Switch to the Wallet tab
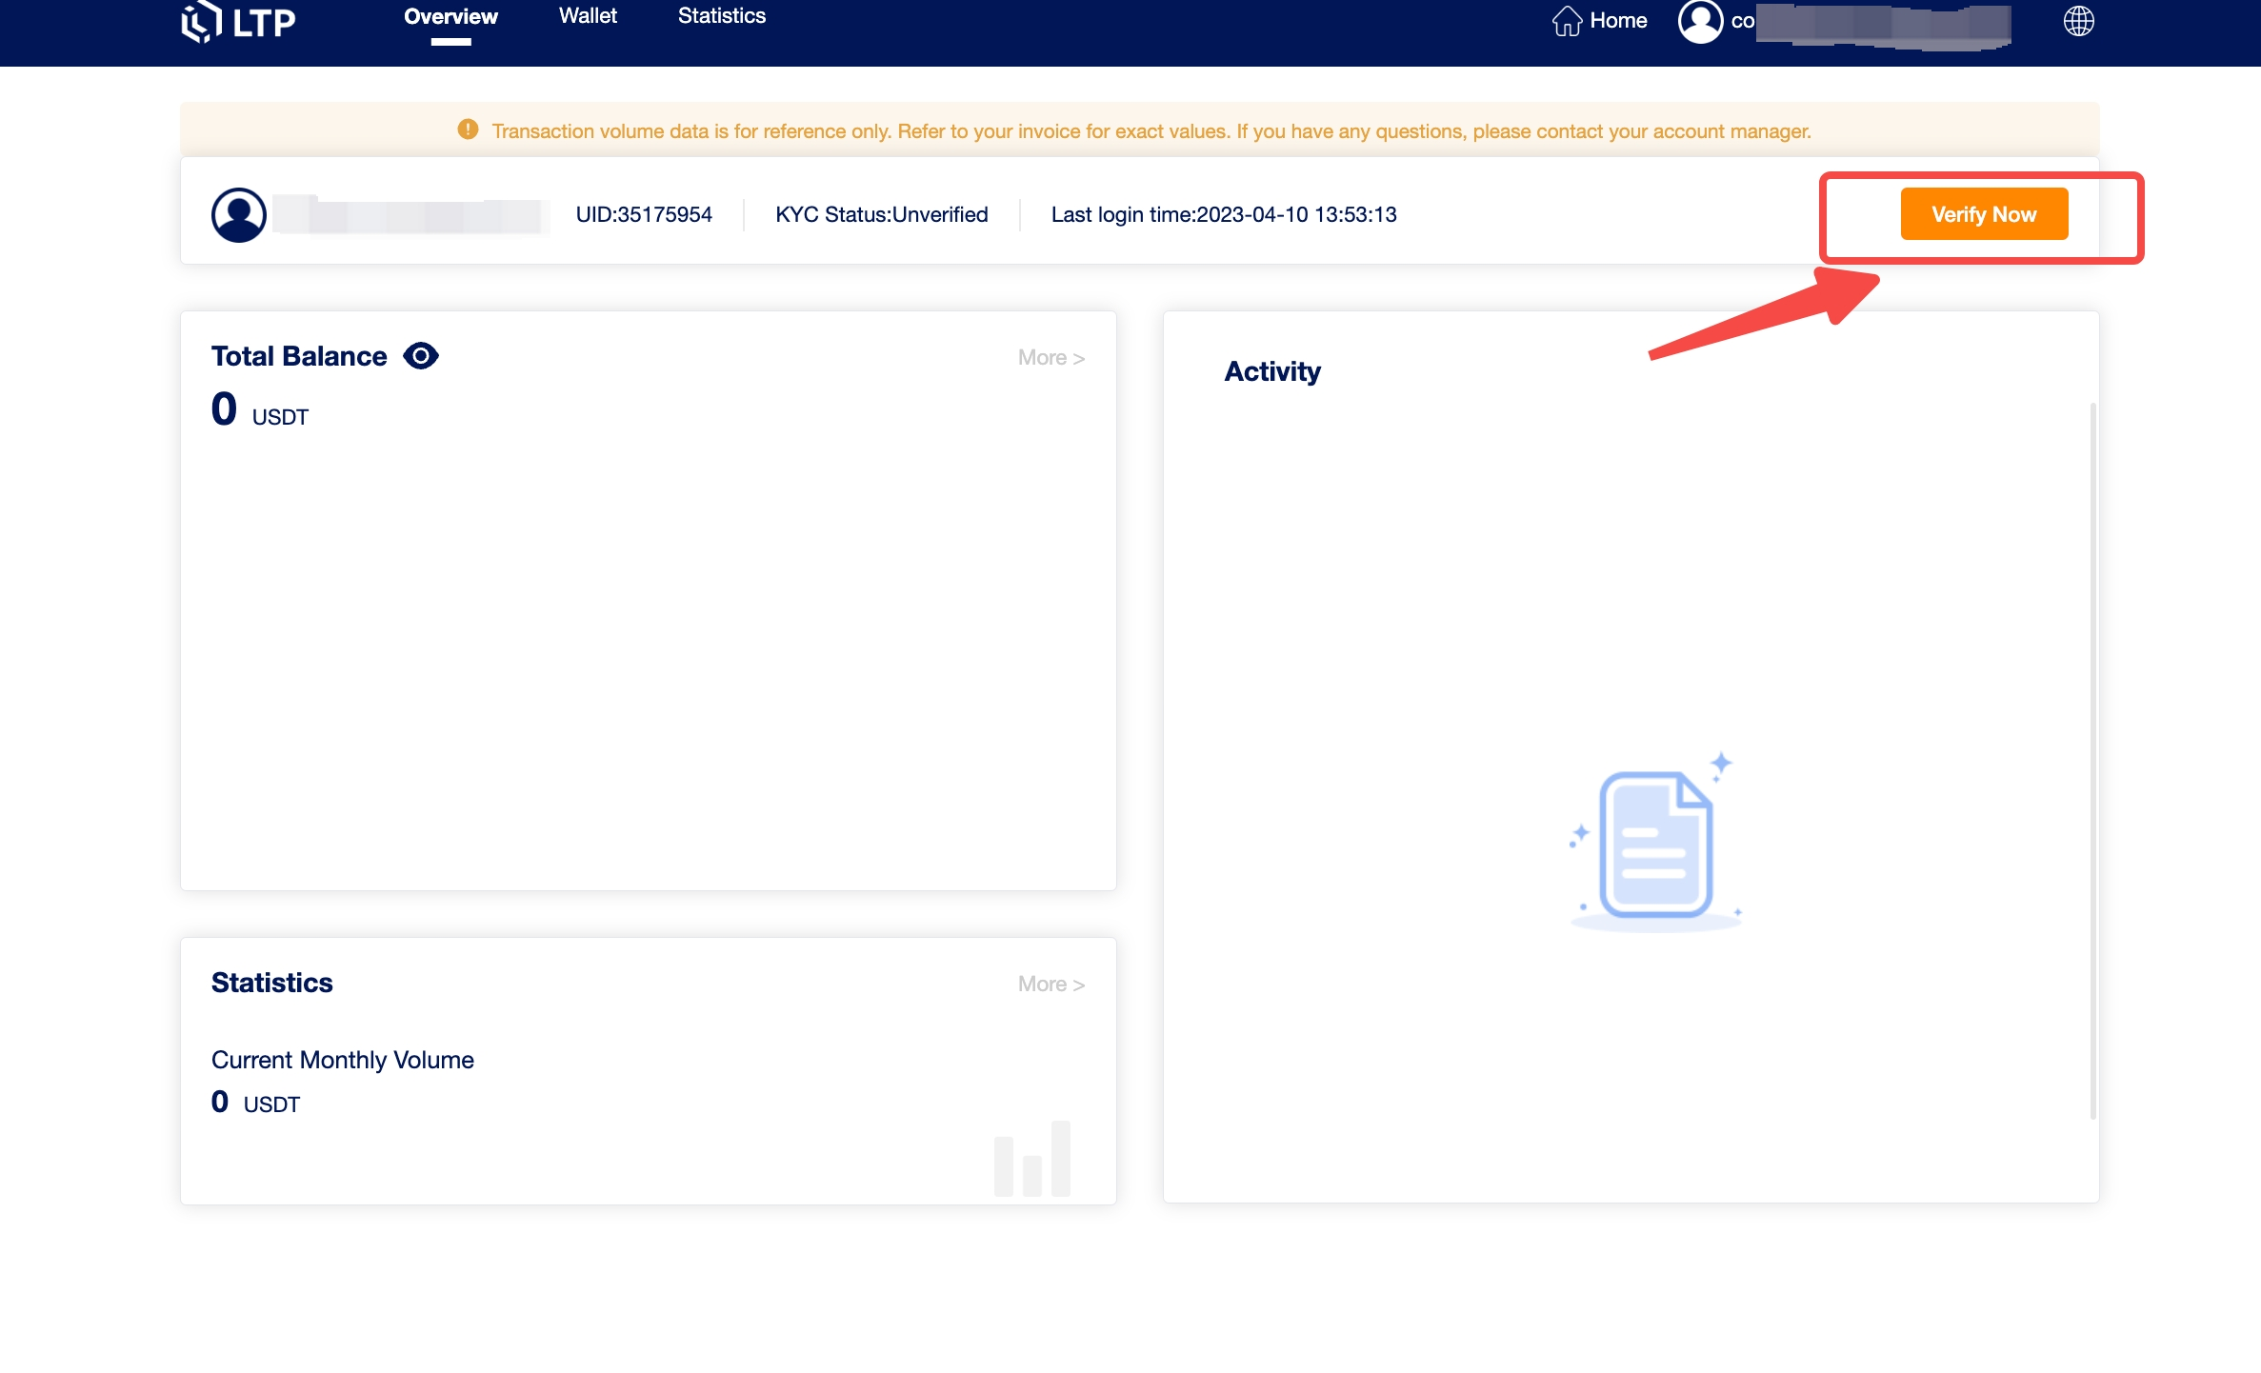The width and height of the screenshot is (2261, 1373). 588,16
